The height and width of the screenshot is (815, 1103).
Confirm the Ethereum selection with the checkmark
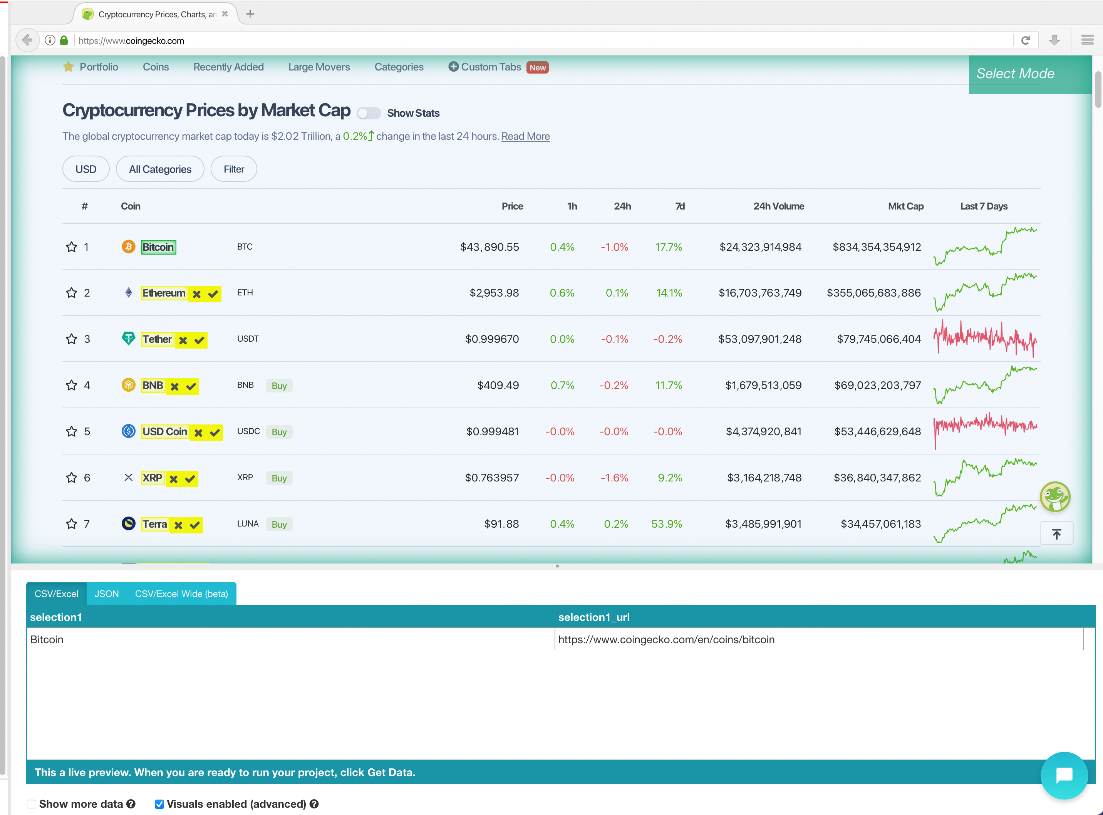coord(213,294)
